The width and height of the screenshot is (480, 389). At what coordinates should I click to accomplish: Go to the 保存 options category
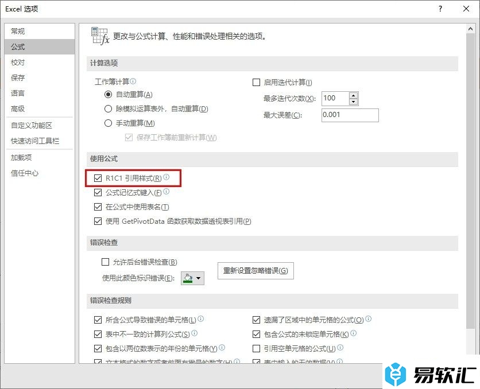click(40, 77)
